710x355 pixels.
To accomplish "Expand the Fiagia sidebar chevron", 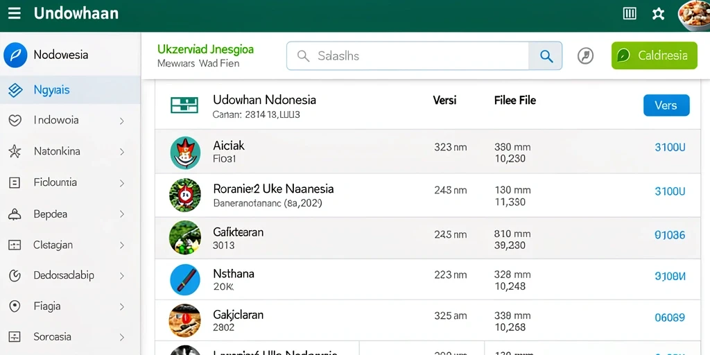I will tap(122, 307).
